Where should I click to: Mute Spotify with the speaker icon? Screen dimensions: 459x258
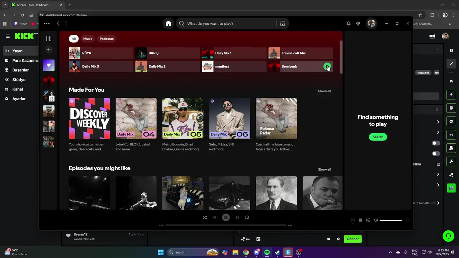click(376, 220)
